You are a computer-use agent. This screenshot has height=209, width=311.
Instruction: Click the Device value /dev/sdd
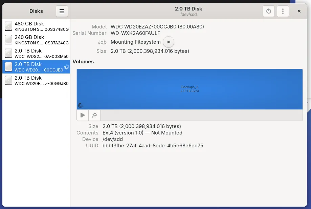click(x=112, y=139)
